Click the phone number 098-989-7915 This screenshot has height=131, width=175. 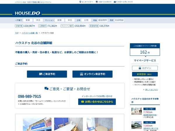[29, 96]
